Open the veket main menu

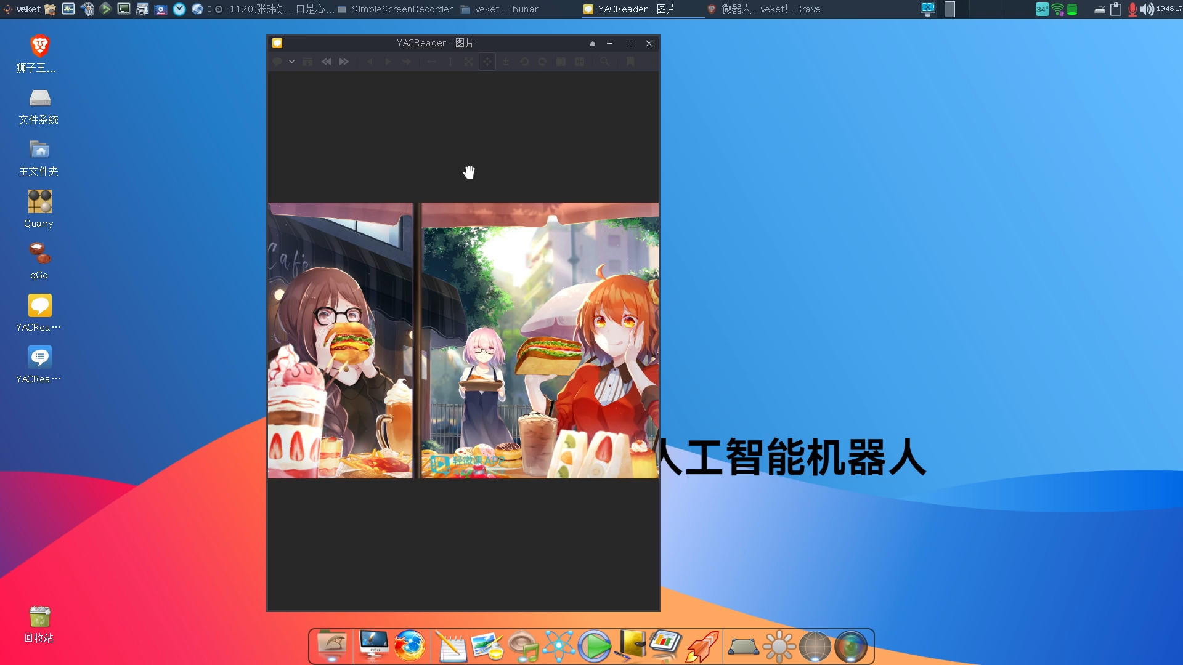(x=22, y=9)
